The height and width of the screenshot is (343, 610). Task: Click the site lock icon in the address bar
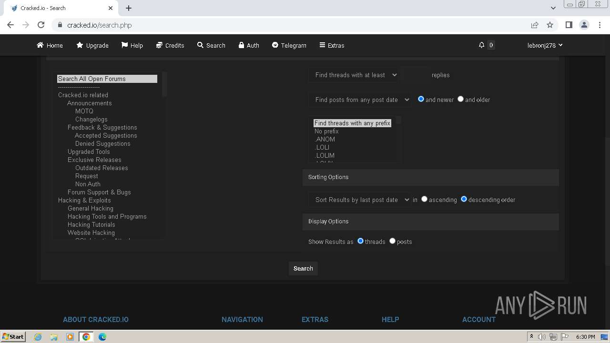point(60,25)
